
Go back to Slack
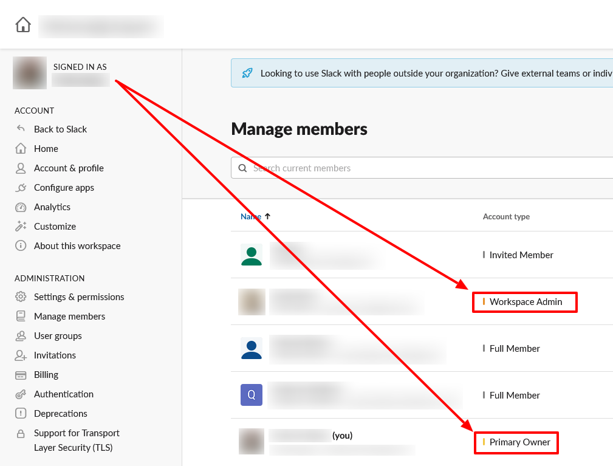tap(60, 129)
